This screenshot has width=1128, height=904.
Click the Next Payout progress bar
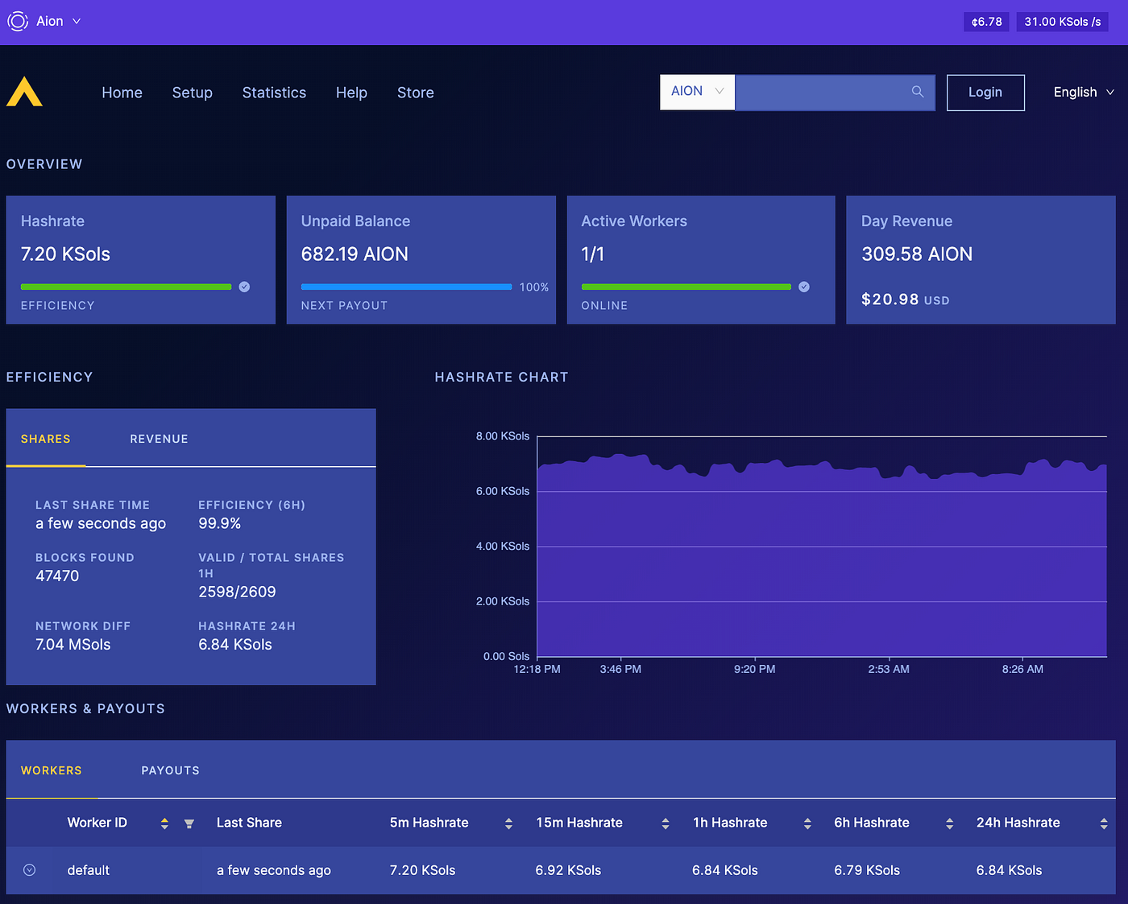click(406, 287)
